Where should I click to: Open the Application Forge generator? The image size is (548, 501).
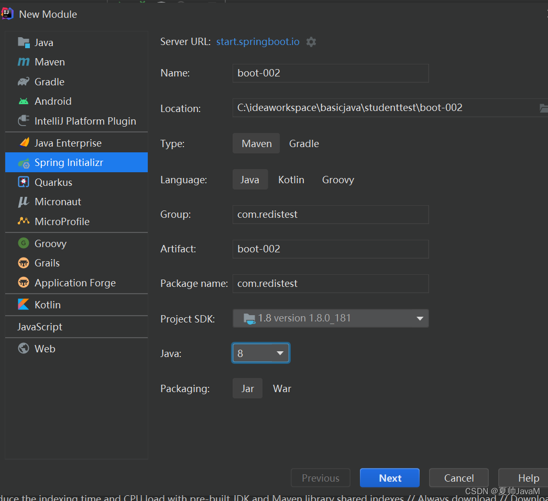(75, 283)
